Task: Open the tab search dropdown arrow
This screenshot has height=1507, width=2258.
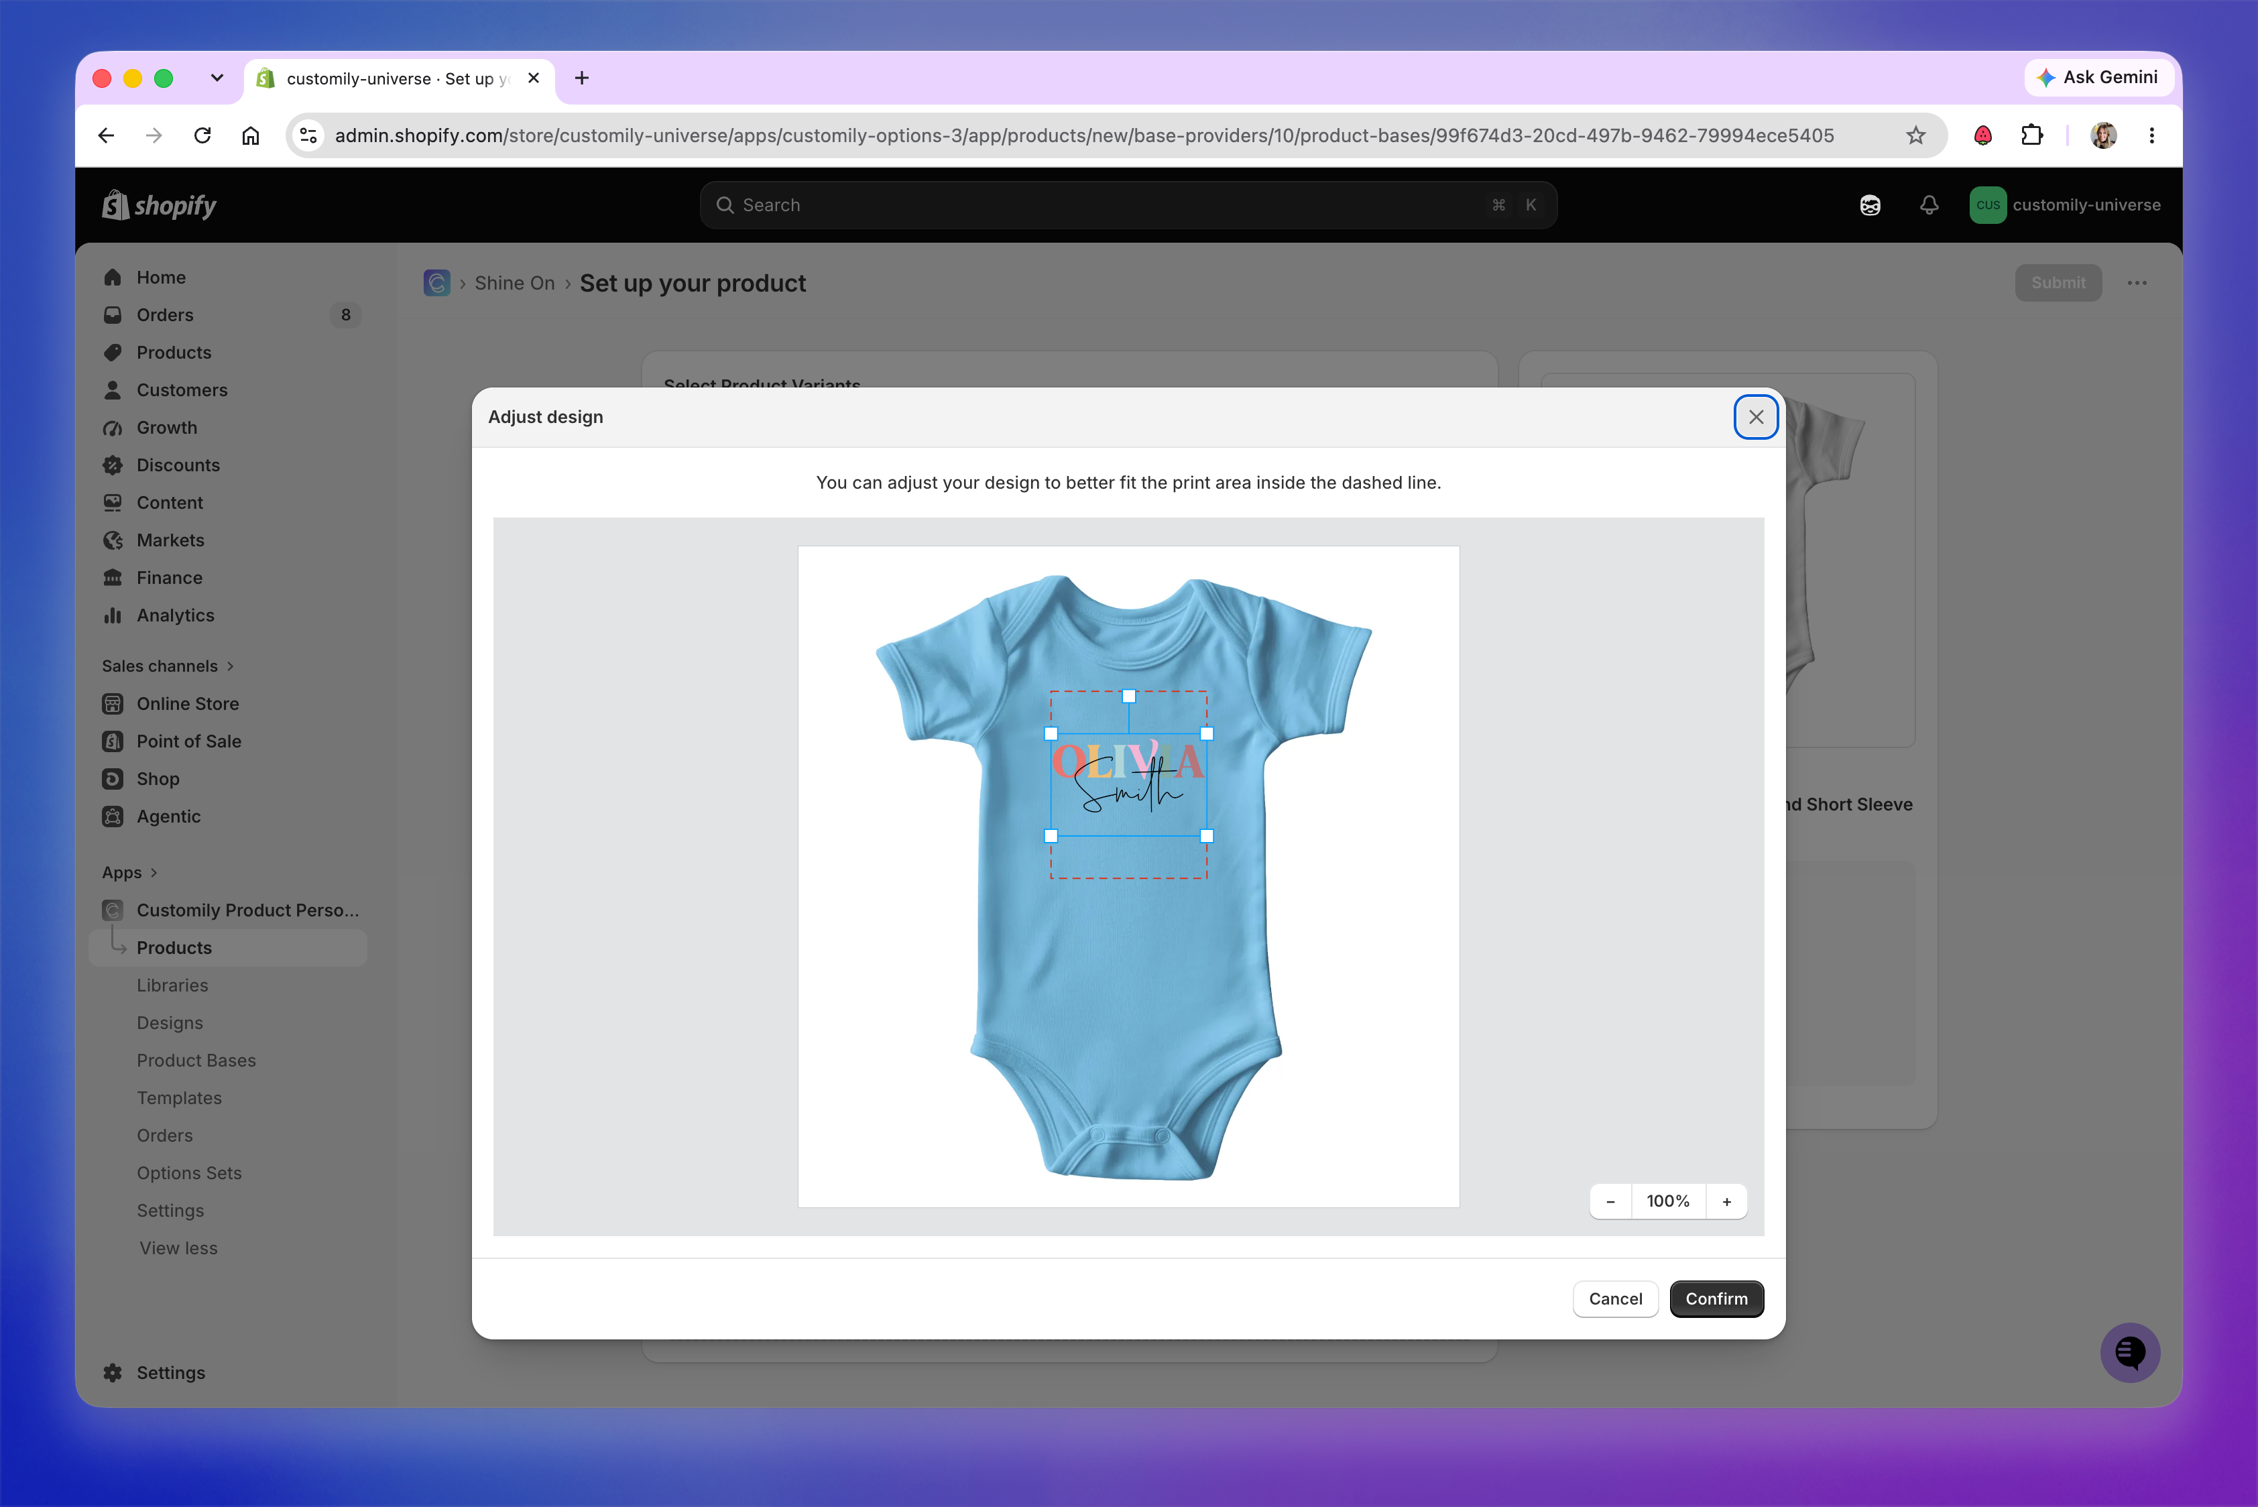Action: (x=217, y=78)
